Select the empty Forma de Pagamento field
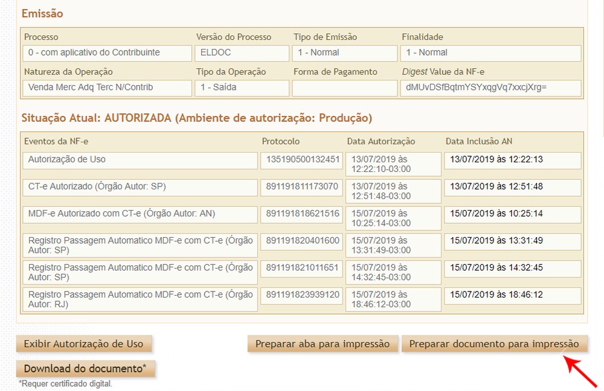This screenshot has height=391, width=604. 344,88
